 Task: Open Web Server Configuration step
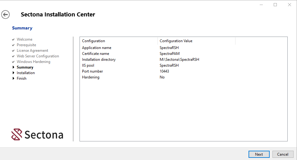[38, 56]
